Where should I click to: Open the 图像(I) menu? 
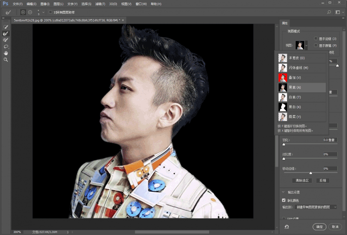click(x=45, y=4)
